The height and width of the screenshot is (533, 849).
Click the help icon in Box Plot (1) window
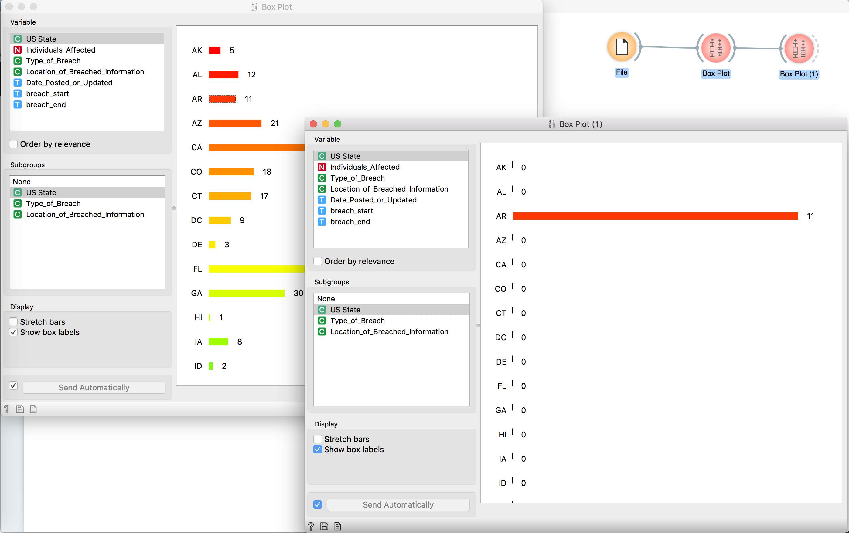[x=311, y=526]
